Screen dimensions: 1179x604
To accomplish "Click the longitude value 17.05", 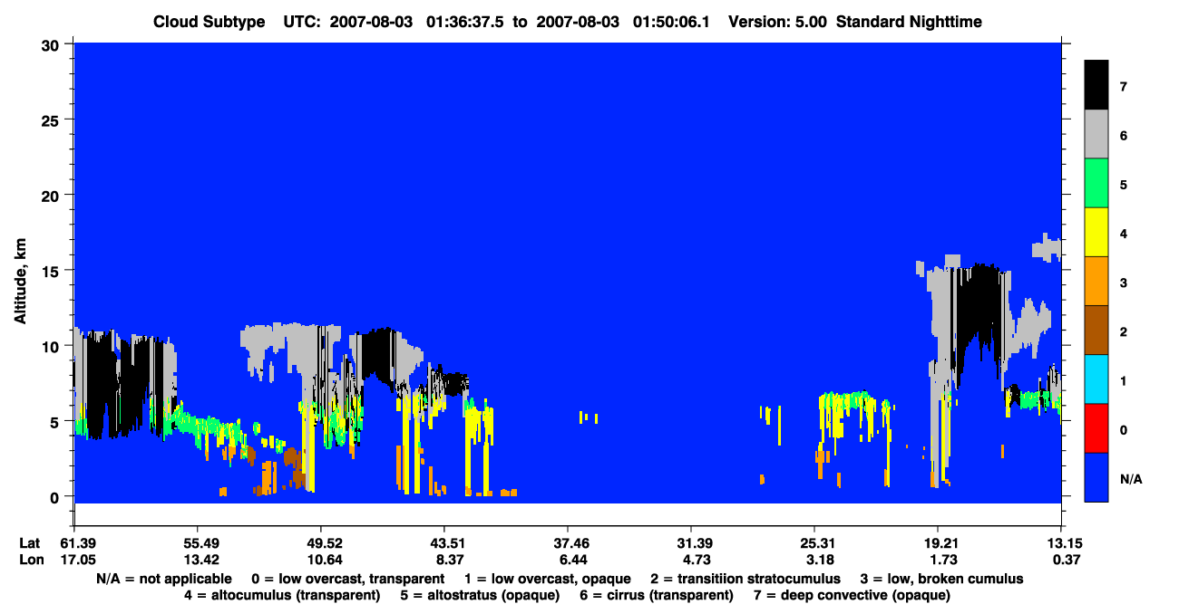I will point(73,560).
